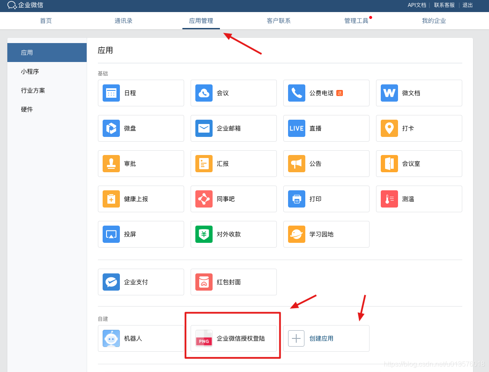Image resolution: width=489 pixels, height=372 pixels.
Task: Open the 学习园地 planet icon
Action: (x=296, y=234)
